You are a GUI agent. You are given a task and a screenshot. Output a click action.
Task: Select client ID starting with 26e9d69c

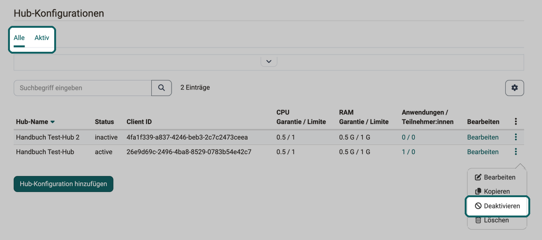click(x=189, y=152)
